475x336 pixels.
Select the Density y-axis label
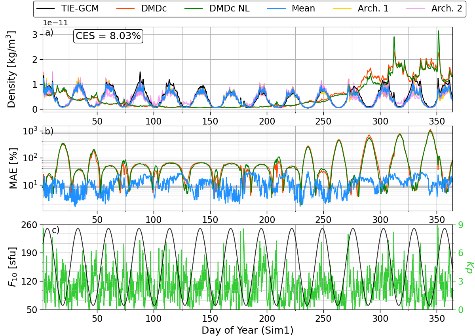[12, 70]
